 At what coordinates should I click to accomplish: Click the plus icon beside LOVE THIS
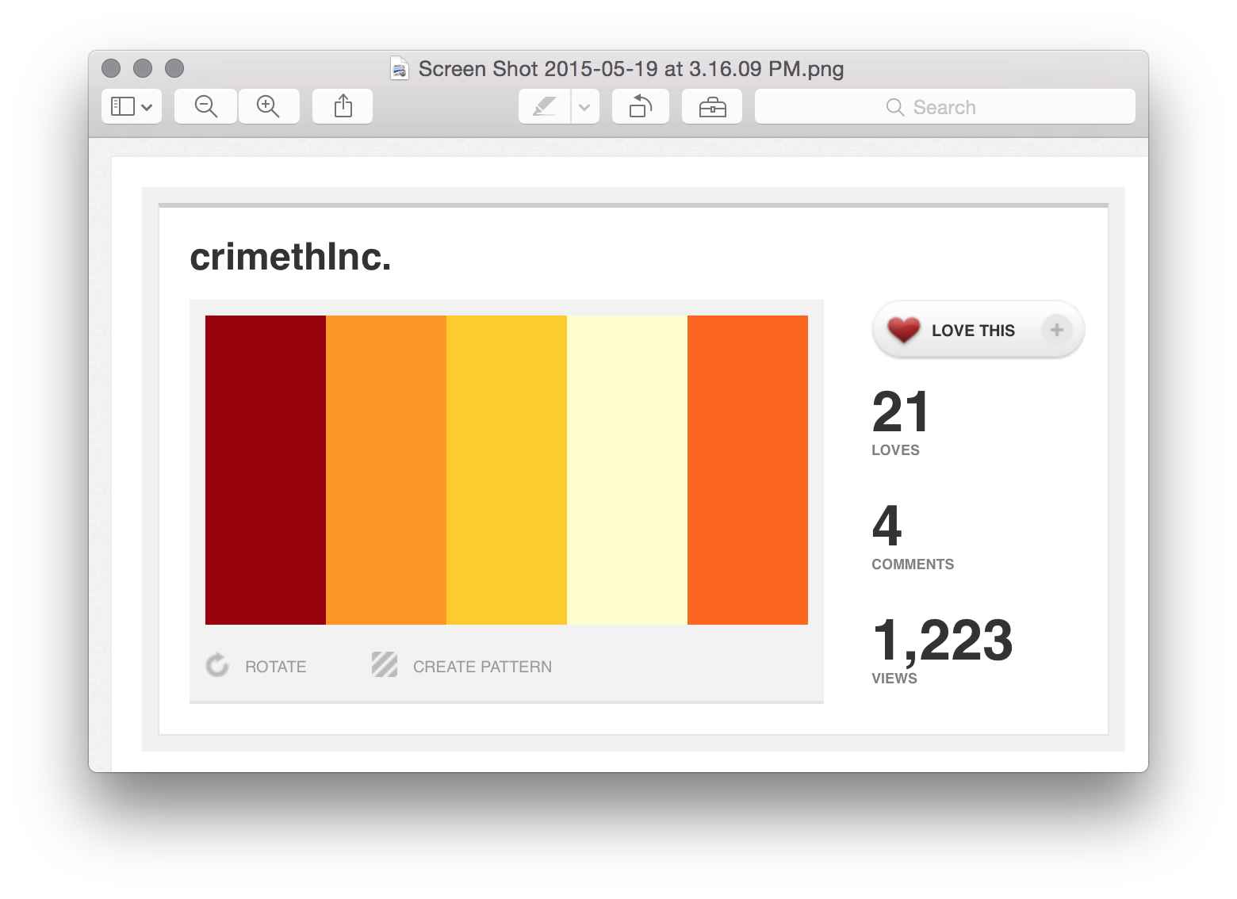(x=1056, y=330)
